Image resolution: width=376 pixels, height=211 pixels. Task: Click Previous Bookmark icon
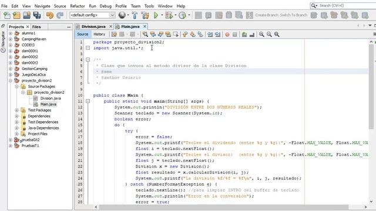click(185, 35)
